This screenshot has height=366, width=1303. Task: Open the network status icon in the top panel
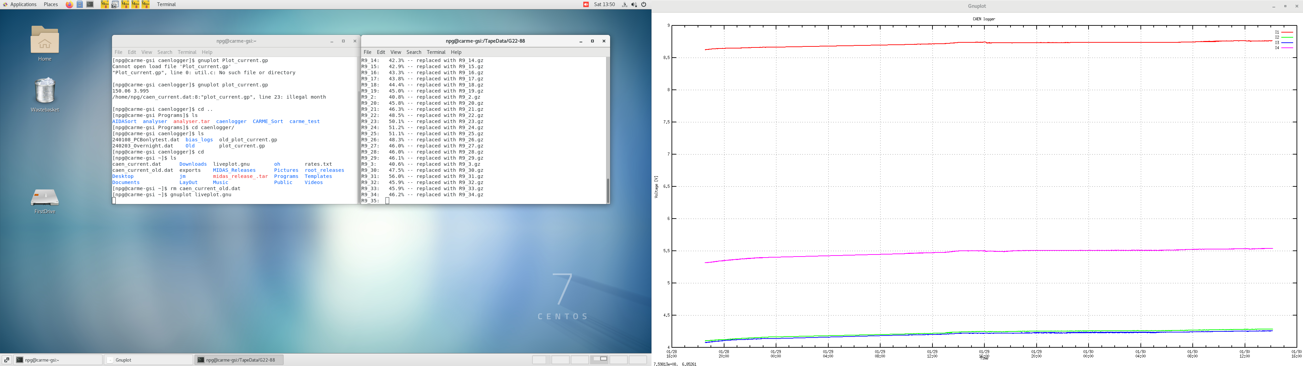(x=625, y=4)
